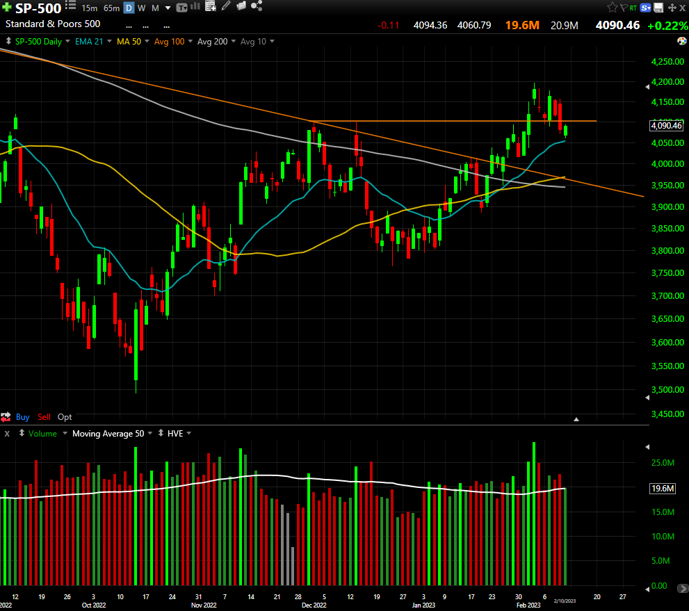Open the Moving Average 50 dropdown
The height and width of the screenshot is (611, 689).
coord(150,433)
